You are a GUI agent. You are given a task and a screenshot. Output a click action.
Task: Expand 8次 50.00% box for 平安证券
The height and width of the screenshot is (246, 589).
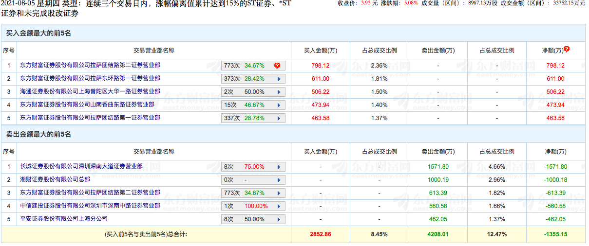253,219
